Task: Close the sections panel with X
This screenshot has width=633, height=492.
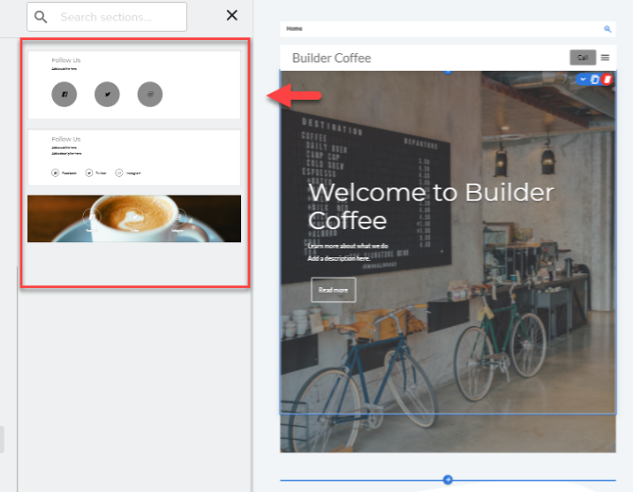Action: click(x=232, y=15)
